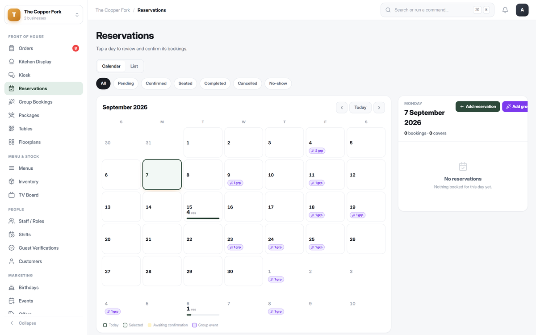
Task: Filter by Pending status
Action: (126, 84)
